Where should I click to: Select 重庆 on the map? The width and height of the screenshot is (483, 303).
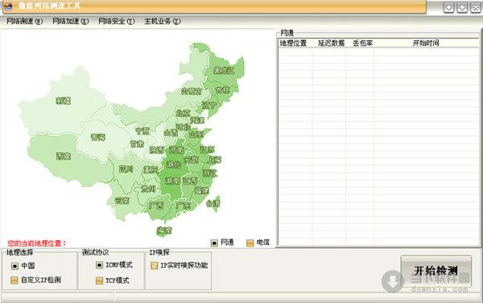[x=151, y=169]
